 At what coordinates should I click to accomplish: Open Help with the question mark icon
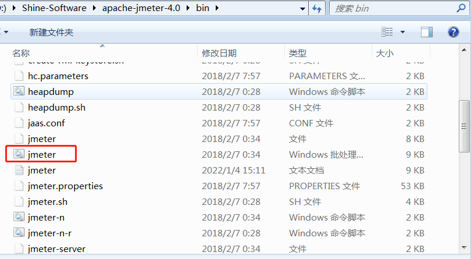tap(454, 31)
